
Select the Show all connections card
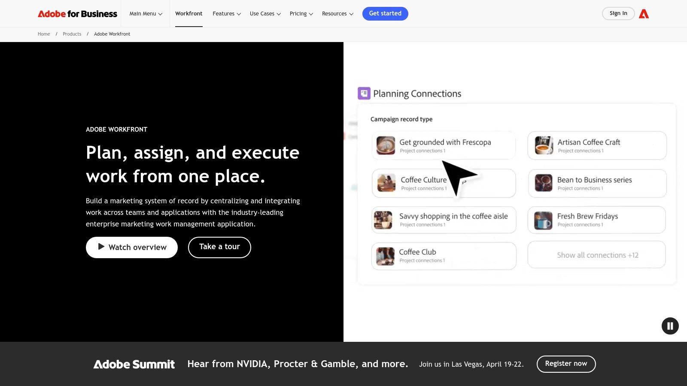[596, 254]
